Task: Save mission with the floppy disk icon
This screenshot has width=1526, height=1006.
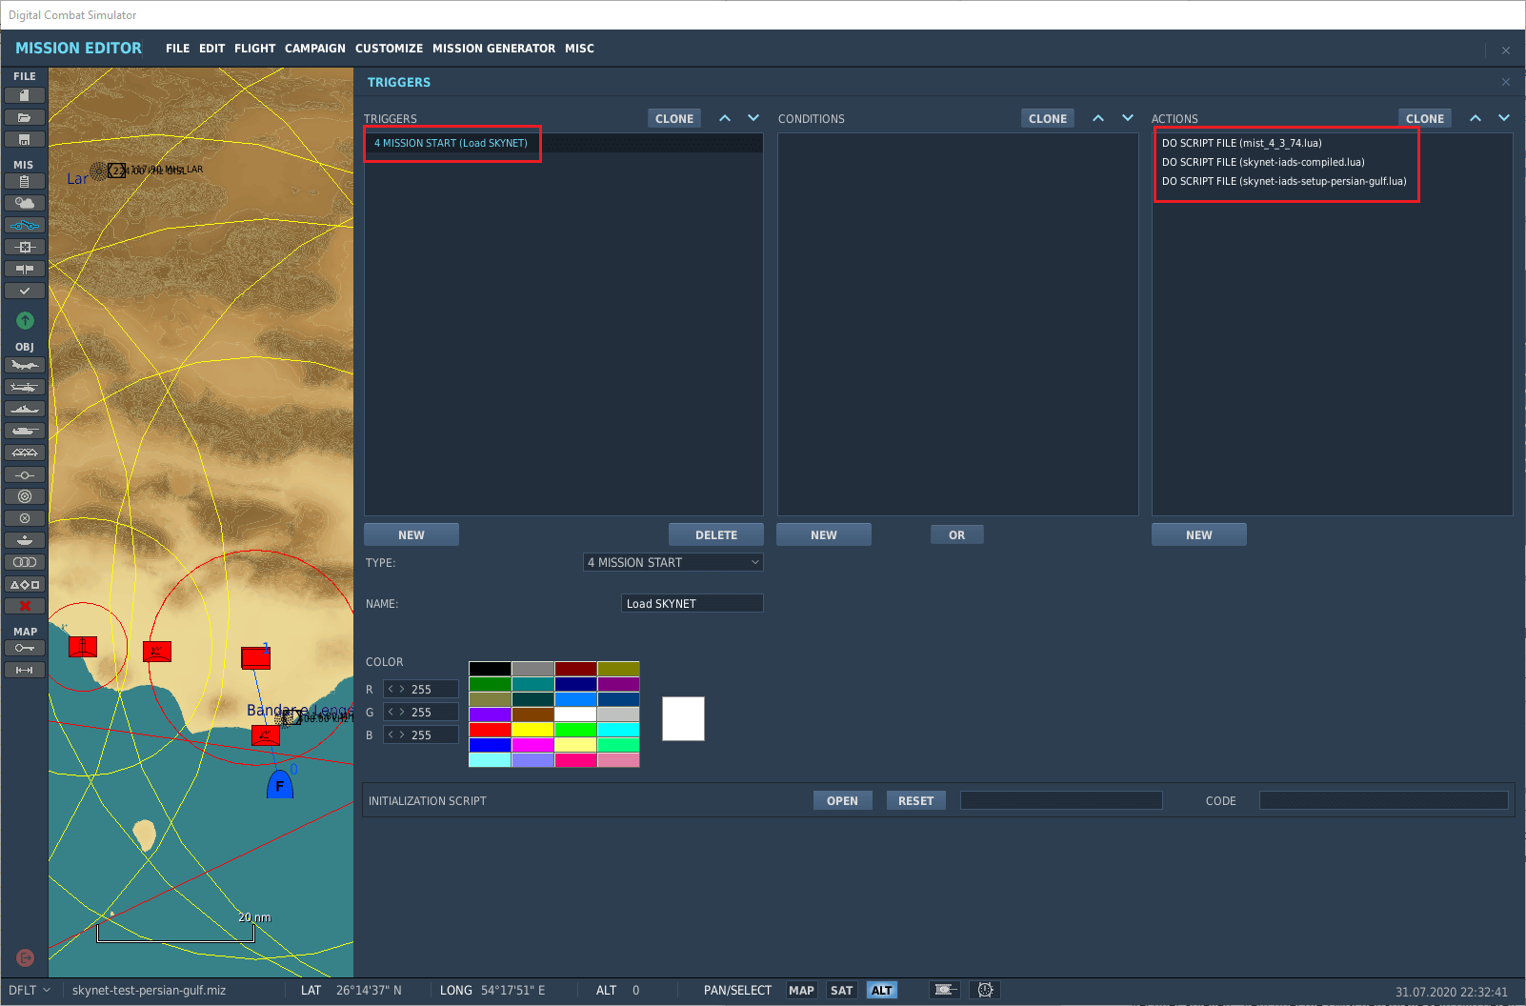Action: (x=25, y=139)
